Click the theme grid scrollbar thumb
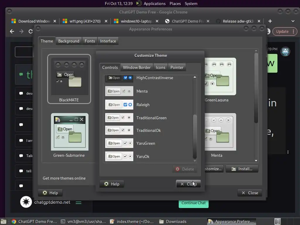 pyautogui.click(x=256, y=88)
